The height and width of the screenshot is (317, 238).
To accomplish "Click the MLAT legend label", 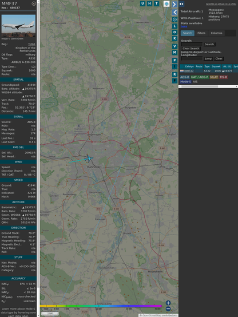I will click(214, 77).
